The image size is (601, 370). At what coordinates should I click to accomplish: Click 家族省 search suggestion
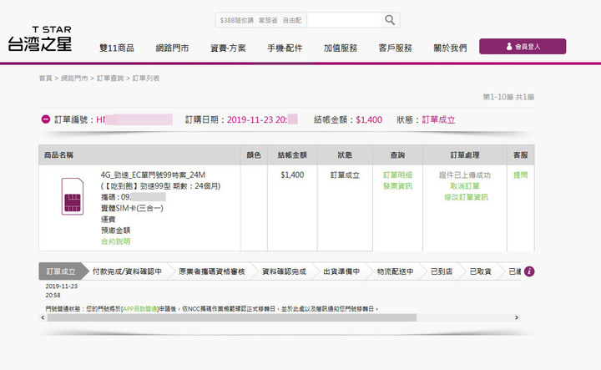click(x=268, y=20)
